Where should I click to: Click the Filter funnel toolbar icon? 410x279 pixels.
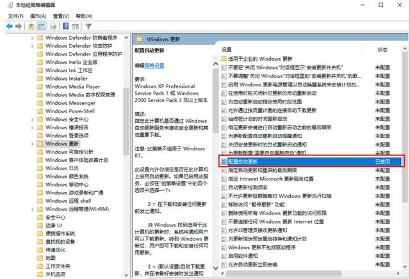[88, 26]
